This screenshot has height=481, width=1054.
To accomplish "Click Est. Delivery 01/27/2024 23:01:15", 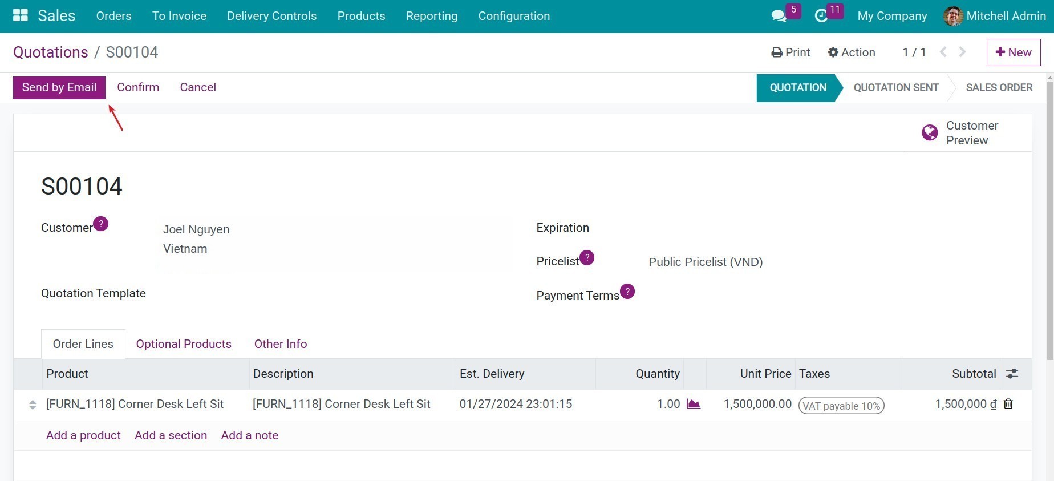I will pos(516,404).
